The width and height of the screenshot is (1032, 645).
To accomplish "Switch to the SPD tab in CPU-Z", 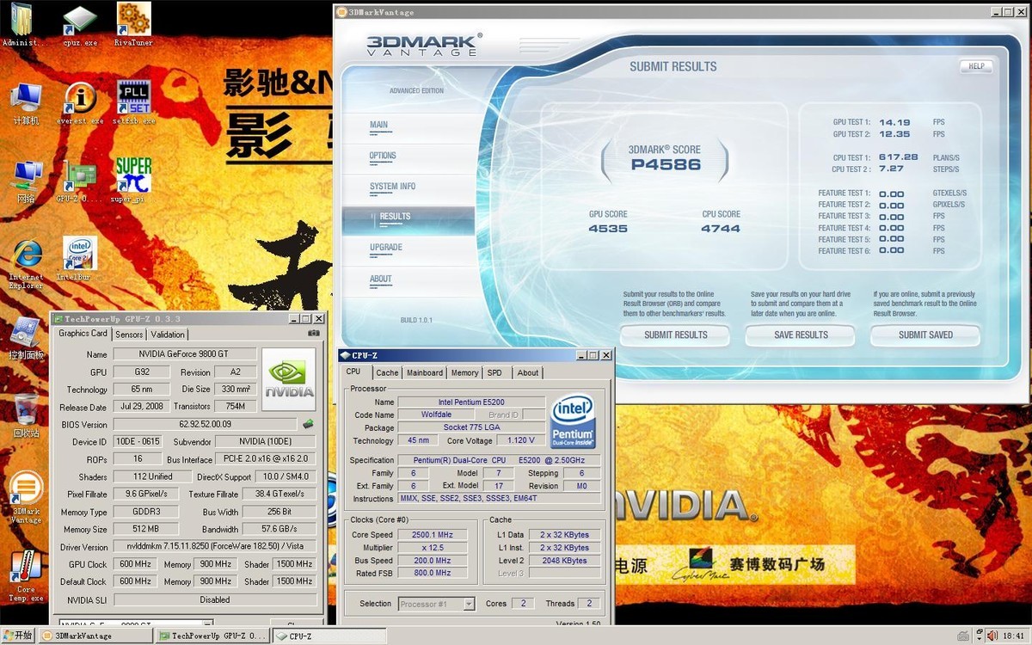I will click(494, 372).
